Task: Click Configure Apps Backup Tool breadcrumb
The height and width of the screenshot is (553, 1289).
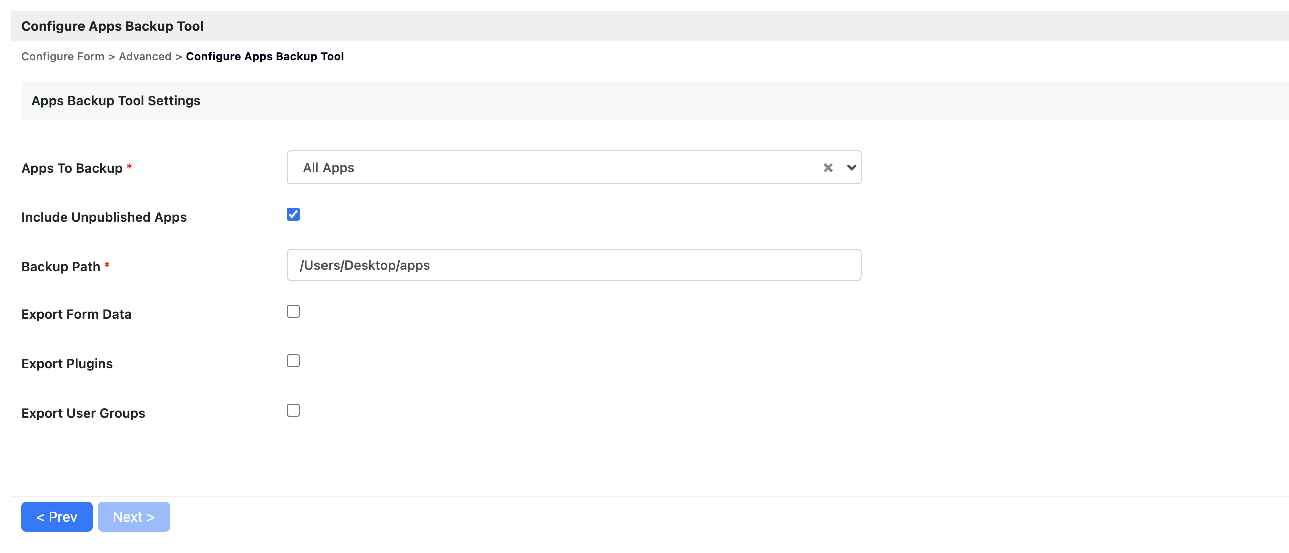Action: click(x=264, y=56)
